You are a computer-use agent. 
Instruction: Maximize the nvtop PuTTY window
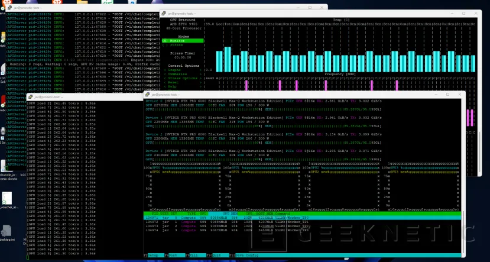click(x=447, y=95)
